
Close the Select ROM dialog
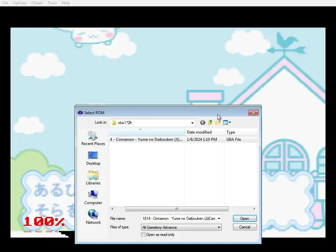(253, 113)
